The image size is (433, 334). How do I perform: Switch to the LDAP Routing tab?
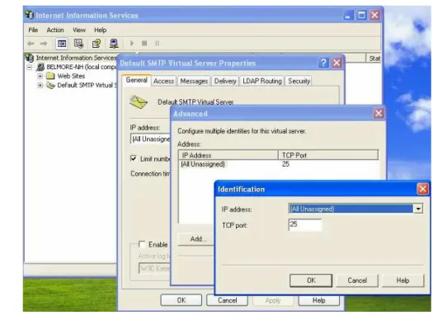[x=262, y=81]
